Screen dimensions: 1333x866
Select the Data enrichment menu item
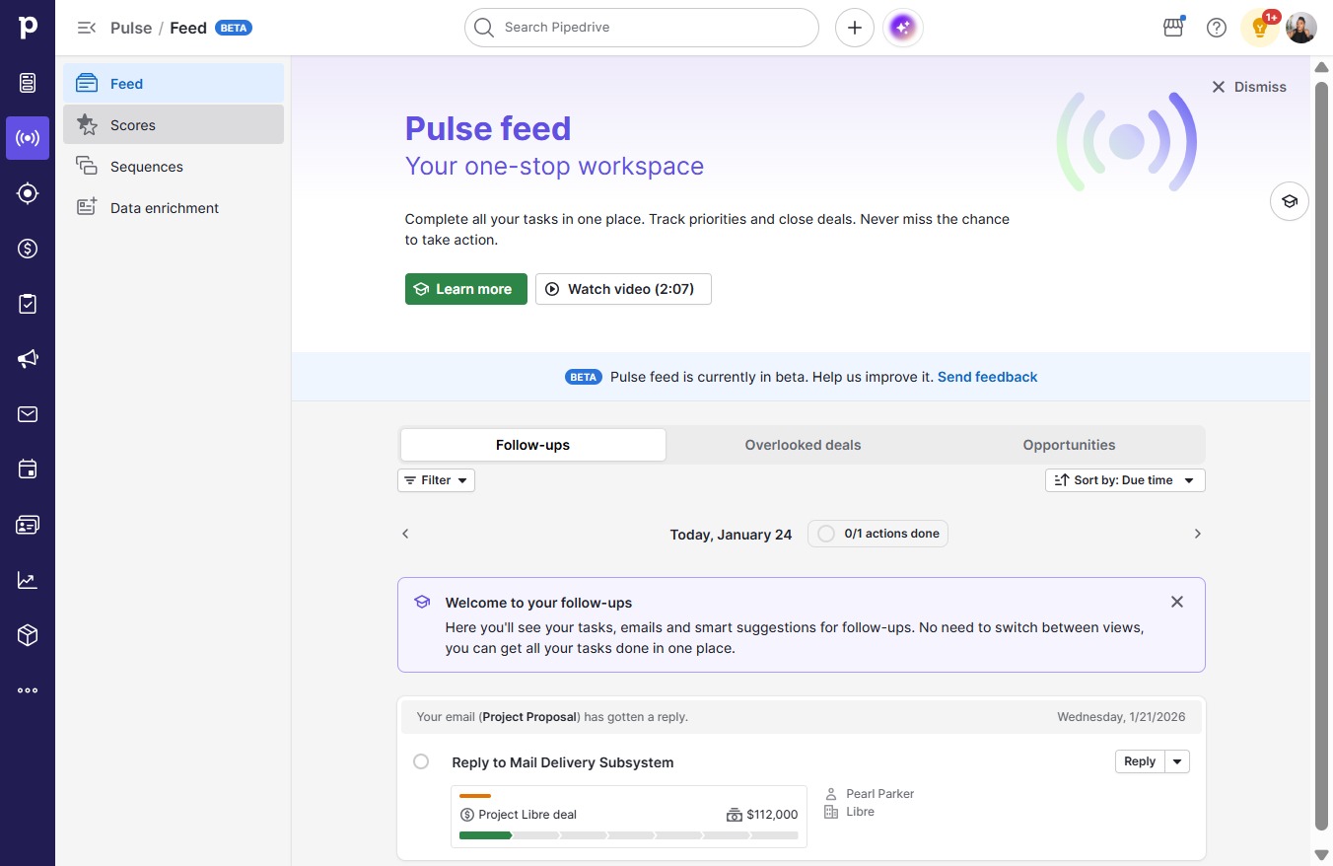pyautogui.click(x=174, y=208)
